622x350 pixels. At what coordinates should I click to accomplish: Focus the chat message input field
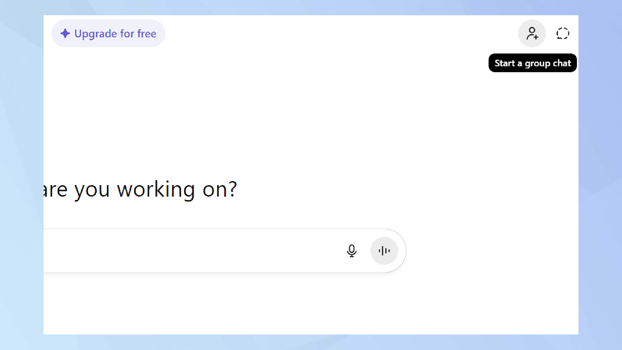click(187, 250)
